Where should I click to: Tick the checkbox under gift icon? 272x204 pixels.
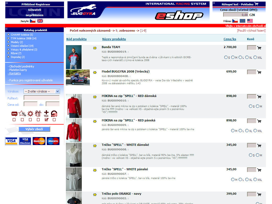pyautogui.click(x=38, y=120)
